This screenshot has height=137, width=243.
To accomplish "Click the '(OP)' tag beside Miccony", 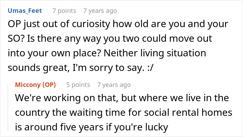I will (49, 85).
